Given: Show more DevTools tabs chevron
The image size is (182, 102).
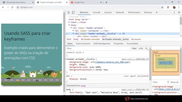Looking at the screenshot, I should pyautogui.click(x=157, y=12).
